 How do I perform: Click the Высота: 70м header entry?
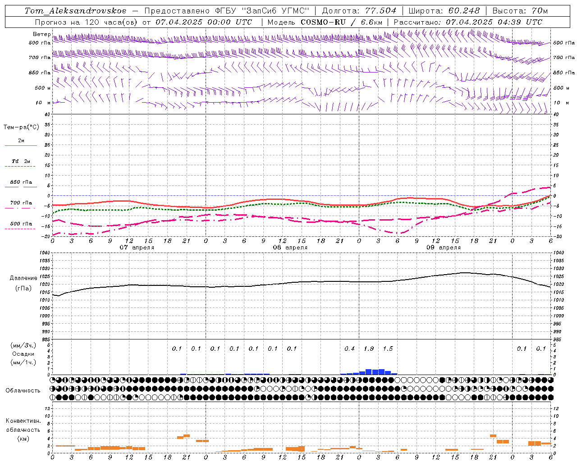pos(520,11)
